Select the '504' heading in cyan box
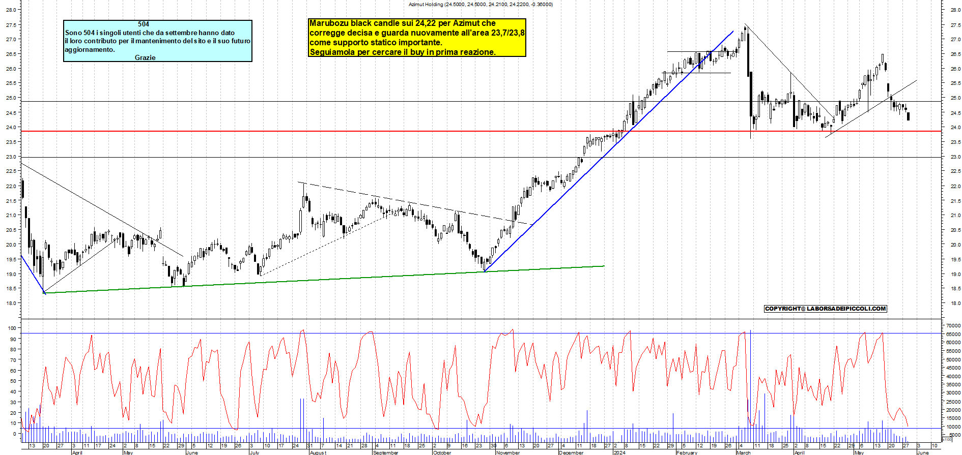Image resolution: width=962 pixels, height=455 pixels. click(x=144, y=24)
